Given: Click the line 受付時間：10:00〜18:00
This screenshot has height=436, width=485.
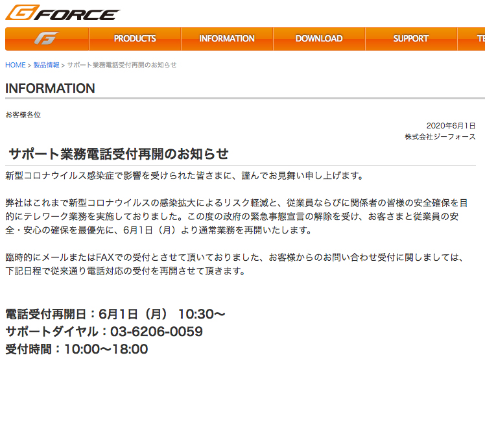Looking at the screenshot, I should [77, 349].
